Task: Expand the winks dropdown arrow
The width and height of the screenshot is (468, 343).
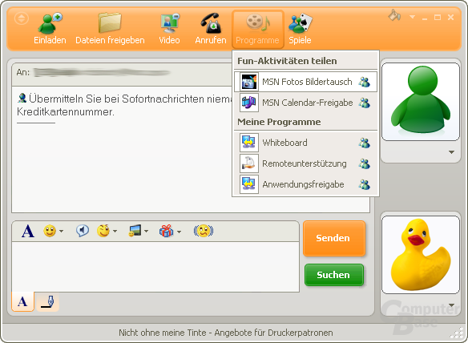Action: point(115,232)
